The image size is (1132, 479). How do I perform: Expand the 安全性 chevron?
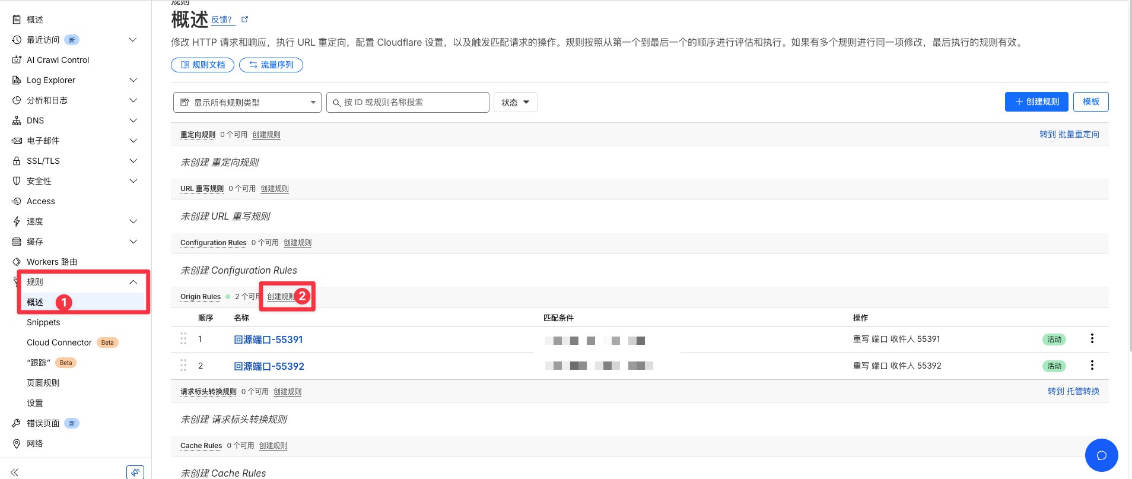pos(133,181)
